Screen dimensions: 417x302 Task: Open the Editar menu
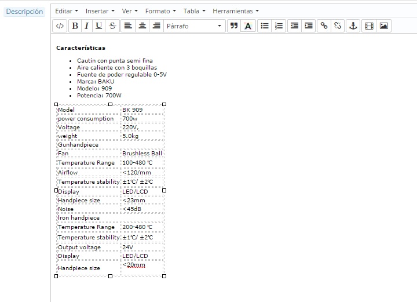tap(67, 11)
